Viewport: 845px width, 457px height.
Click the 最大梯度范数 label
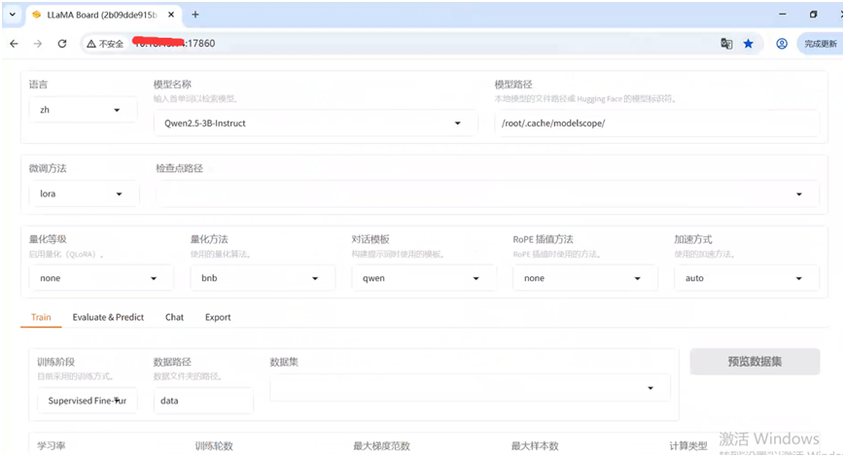pos(381,446)
